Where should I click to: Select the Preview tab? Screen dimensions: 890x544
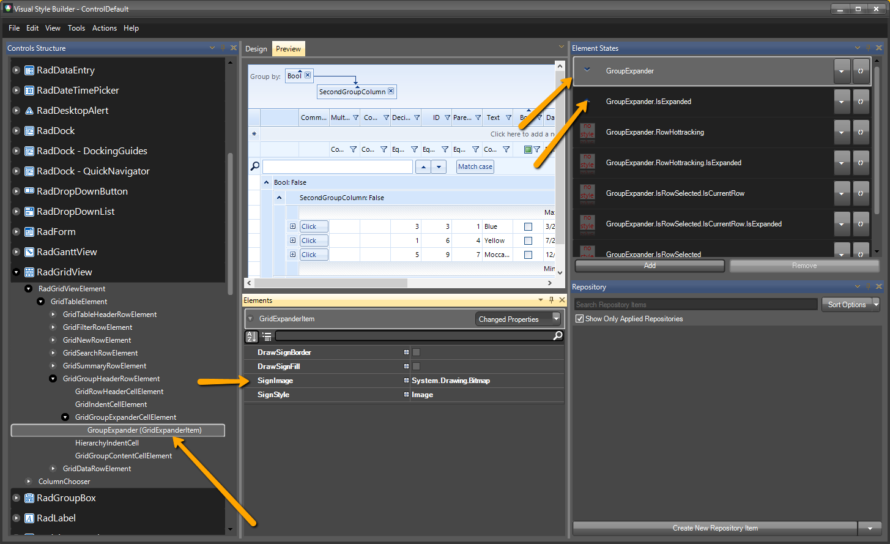pyautogui.click(x=288, y=49)
